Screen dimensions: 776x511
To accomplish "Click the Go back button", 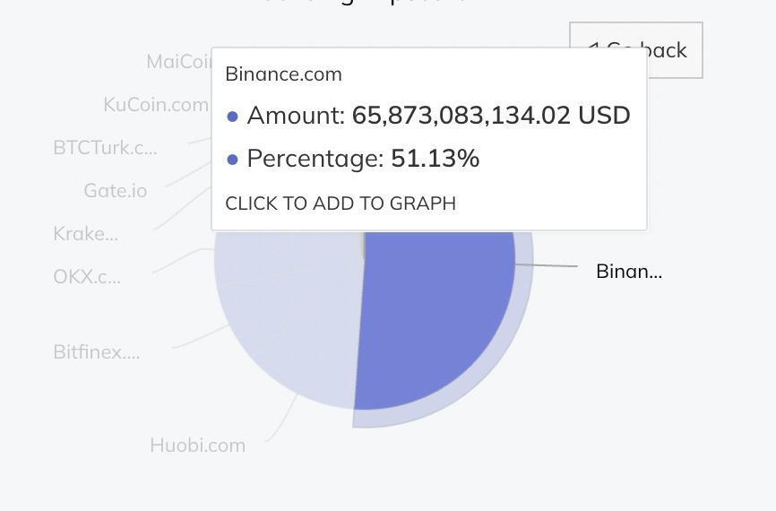I will tap(673, 50).
